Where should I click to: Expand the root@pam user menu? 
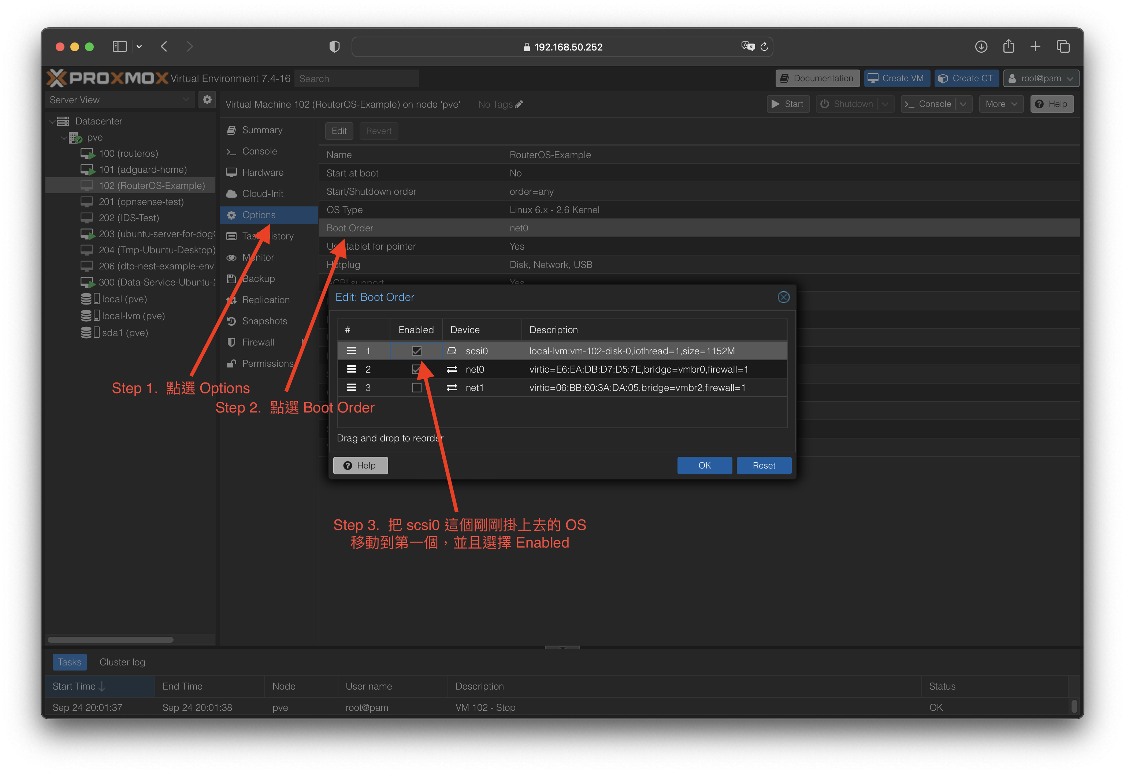1041,78
